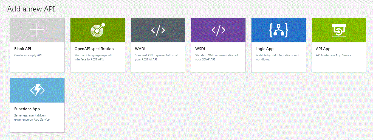Click 'Standard, language-agnostic interface to REST APIs' text
This screenshot has height=140, width=373.
pos(94,57)
